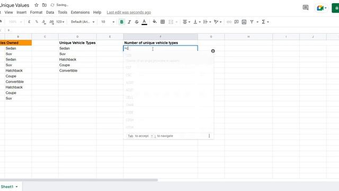
Task: Create a filter icon
Action: point(252,22)
